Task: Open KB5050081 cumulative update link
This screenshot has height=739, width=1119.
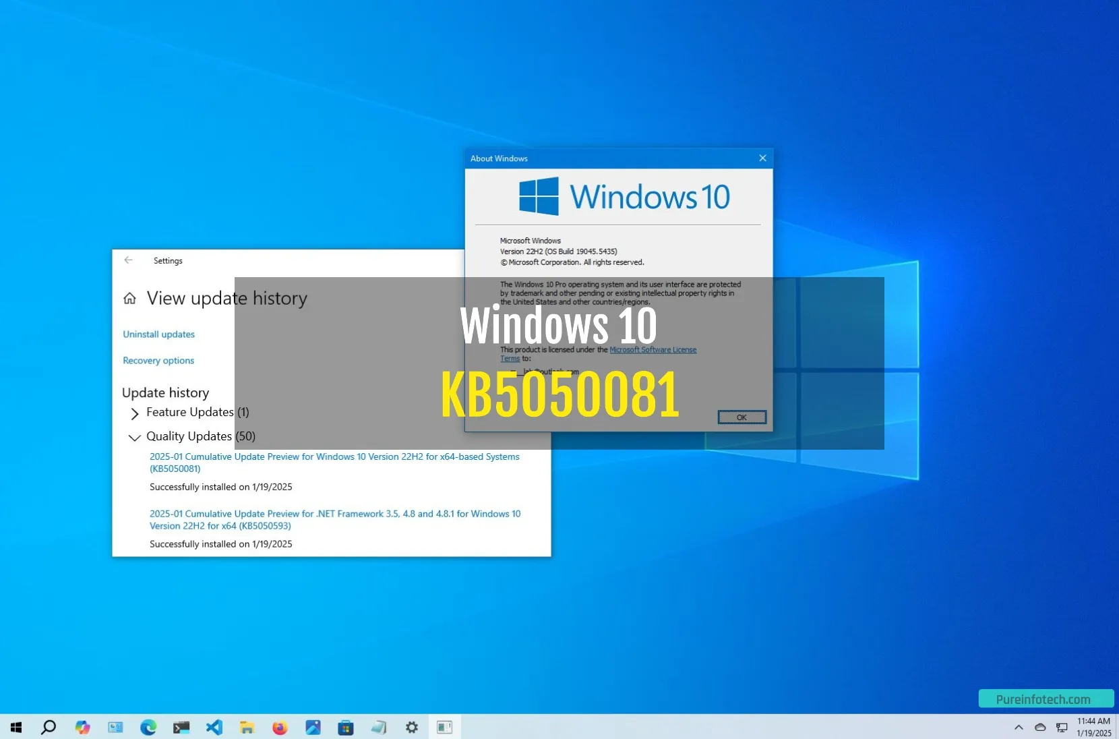Action: click(x=334, y=463)
